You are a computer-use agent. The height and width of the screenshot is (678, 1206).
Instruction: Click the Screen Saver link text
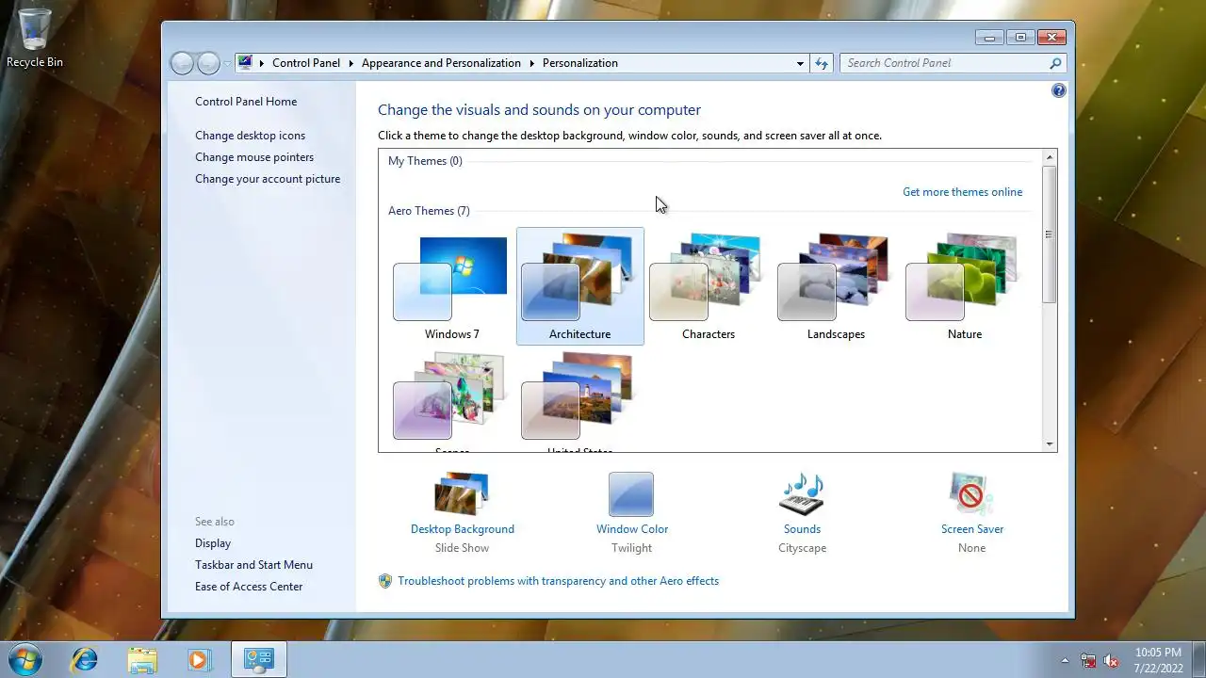(972, 529)
